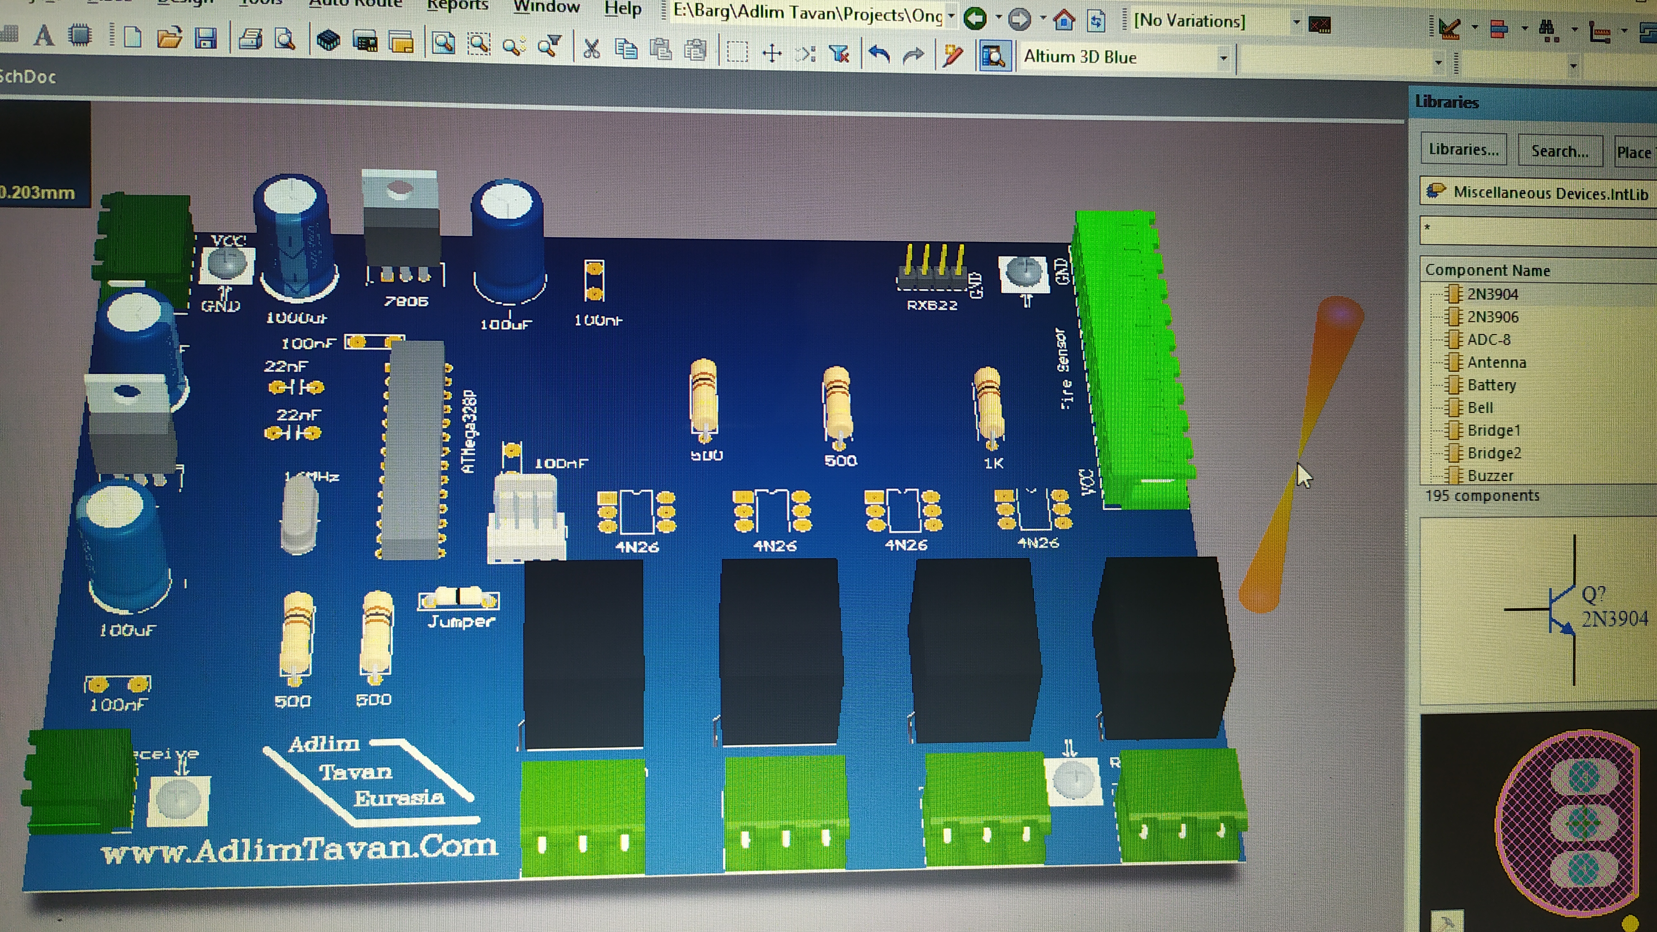Open Print Preview magnifier-page icon
The height and width of the screenshot is (932, 1657).
point(285,40)
